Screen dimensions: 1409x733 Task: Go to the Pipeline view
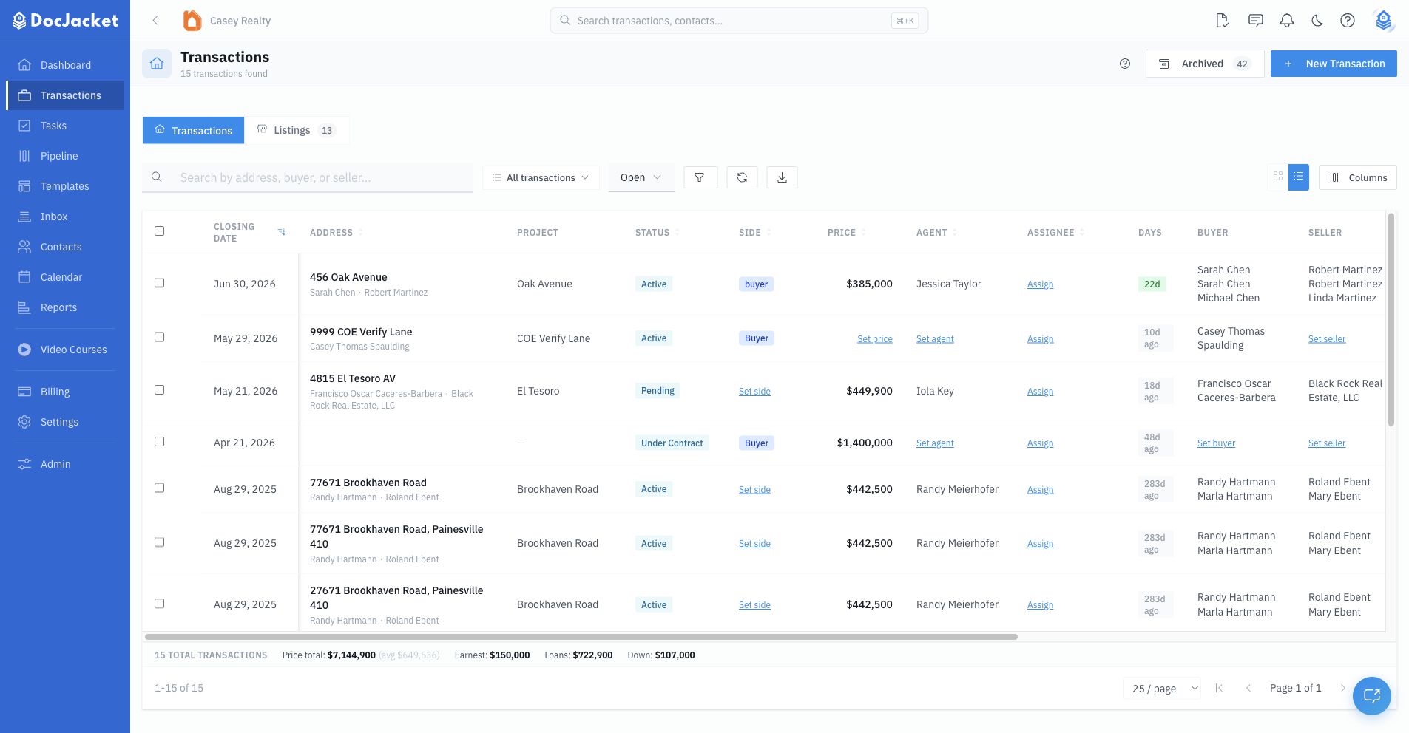tap(65, 156)
